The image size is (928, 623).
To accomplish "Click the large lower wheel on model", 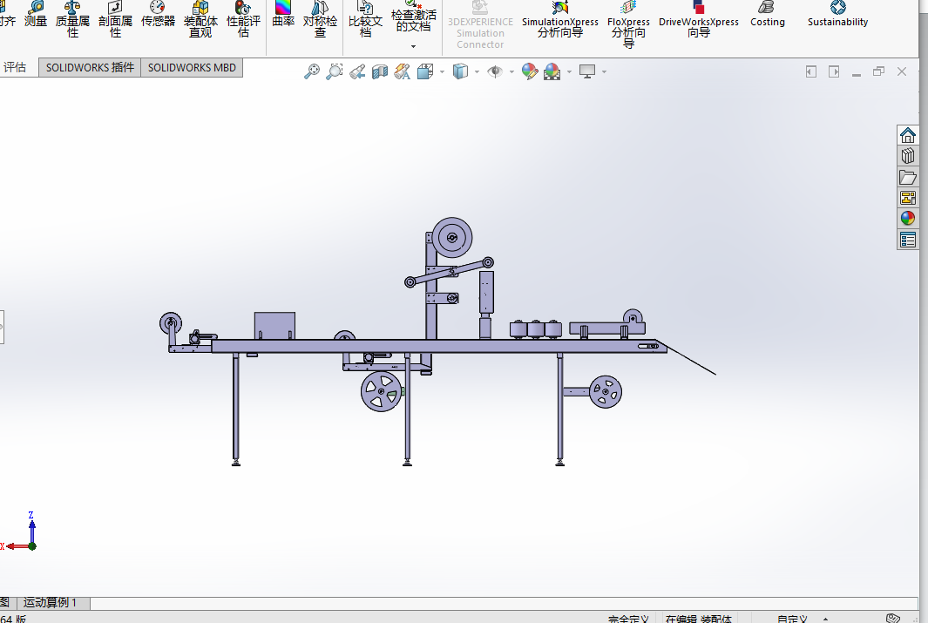I will [381, 392].
